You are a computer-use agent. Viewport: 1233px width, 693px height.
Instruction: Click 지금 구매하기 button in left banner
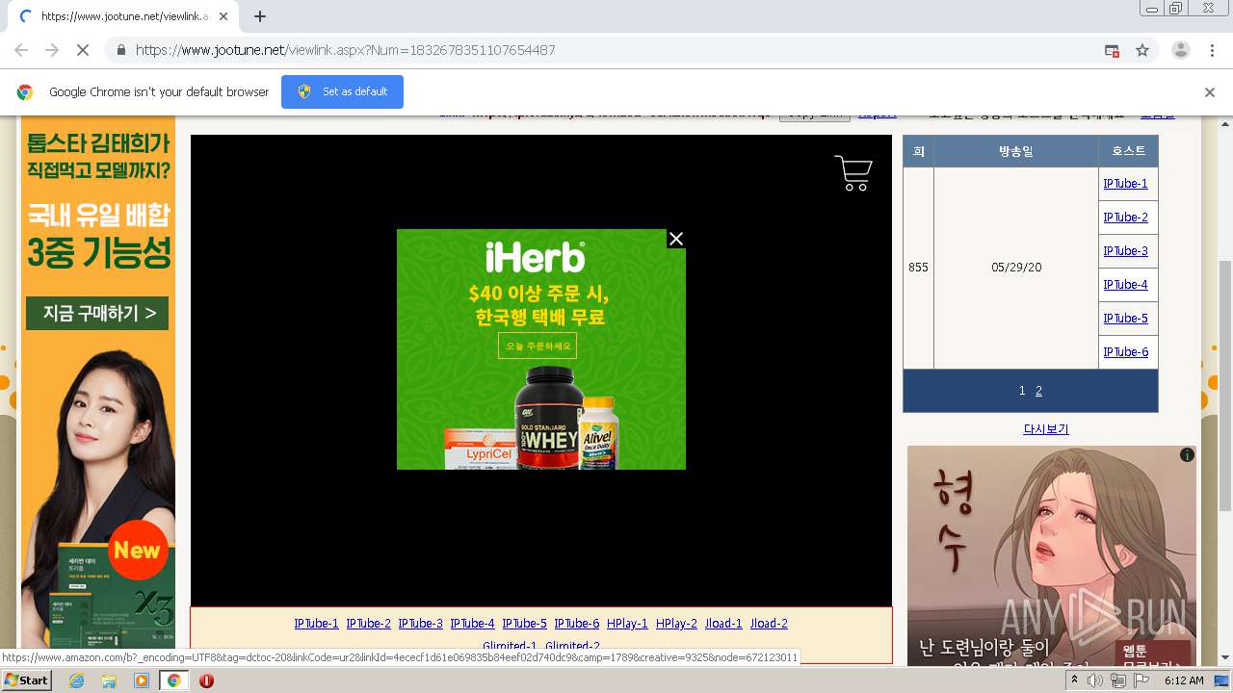97,313
